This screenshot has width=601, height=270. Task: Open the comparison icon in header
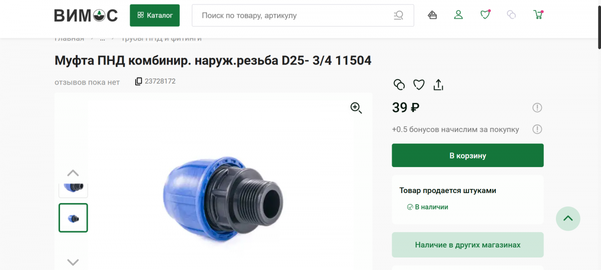[511, 15]
